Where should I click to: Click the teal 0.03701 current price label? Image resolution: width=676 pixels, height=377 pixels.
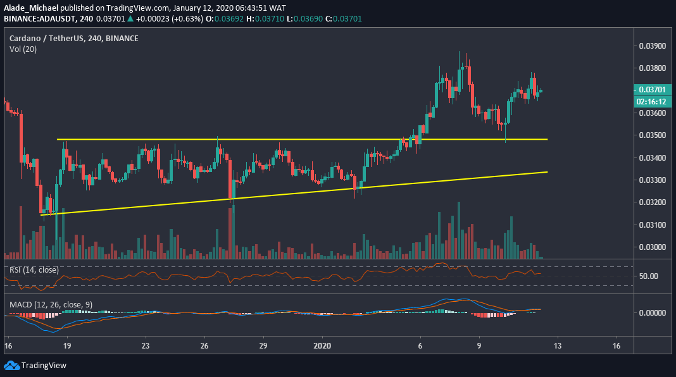point(651,90)
